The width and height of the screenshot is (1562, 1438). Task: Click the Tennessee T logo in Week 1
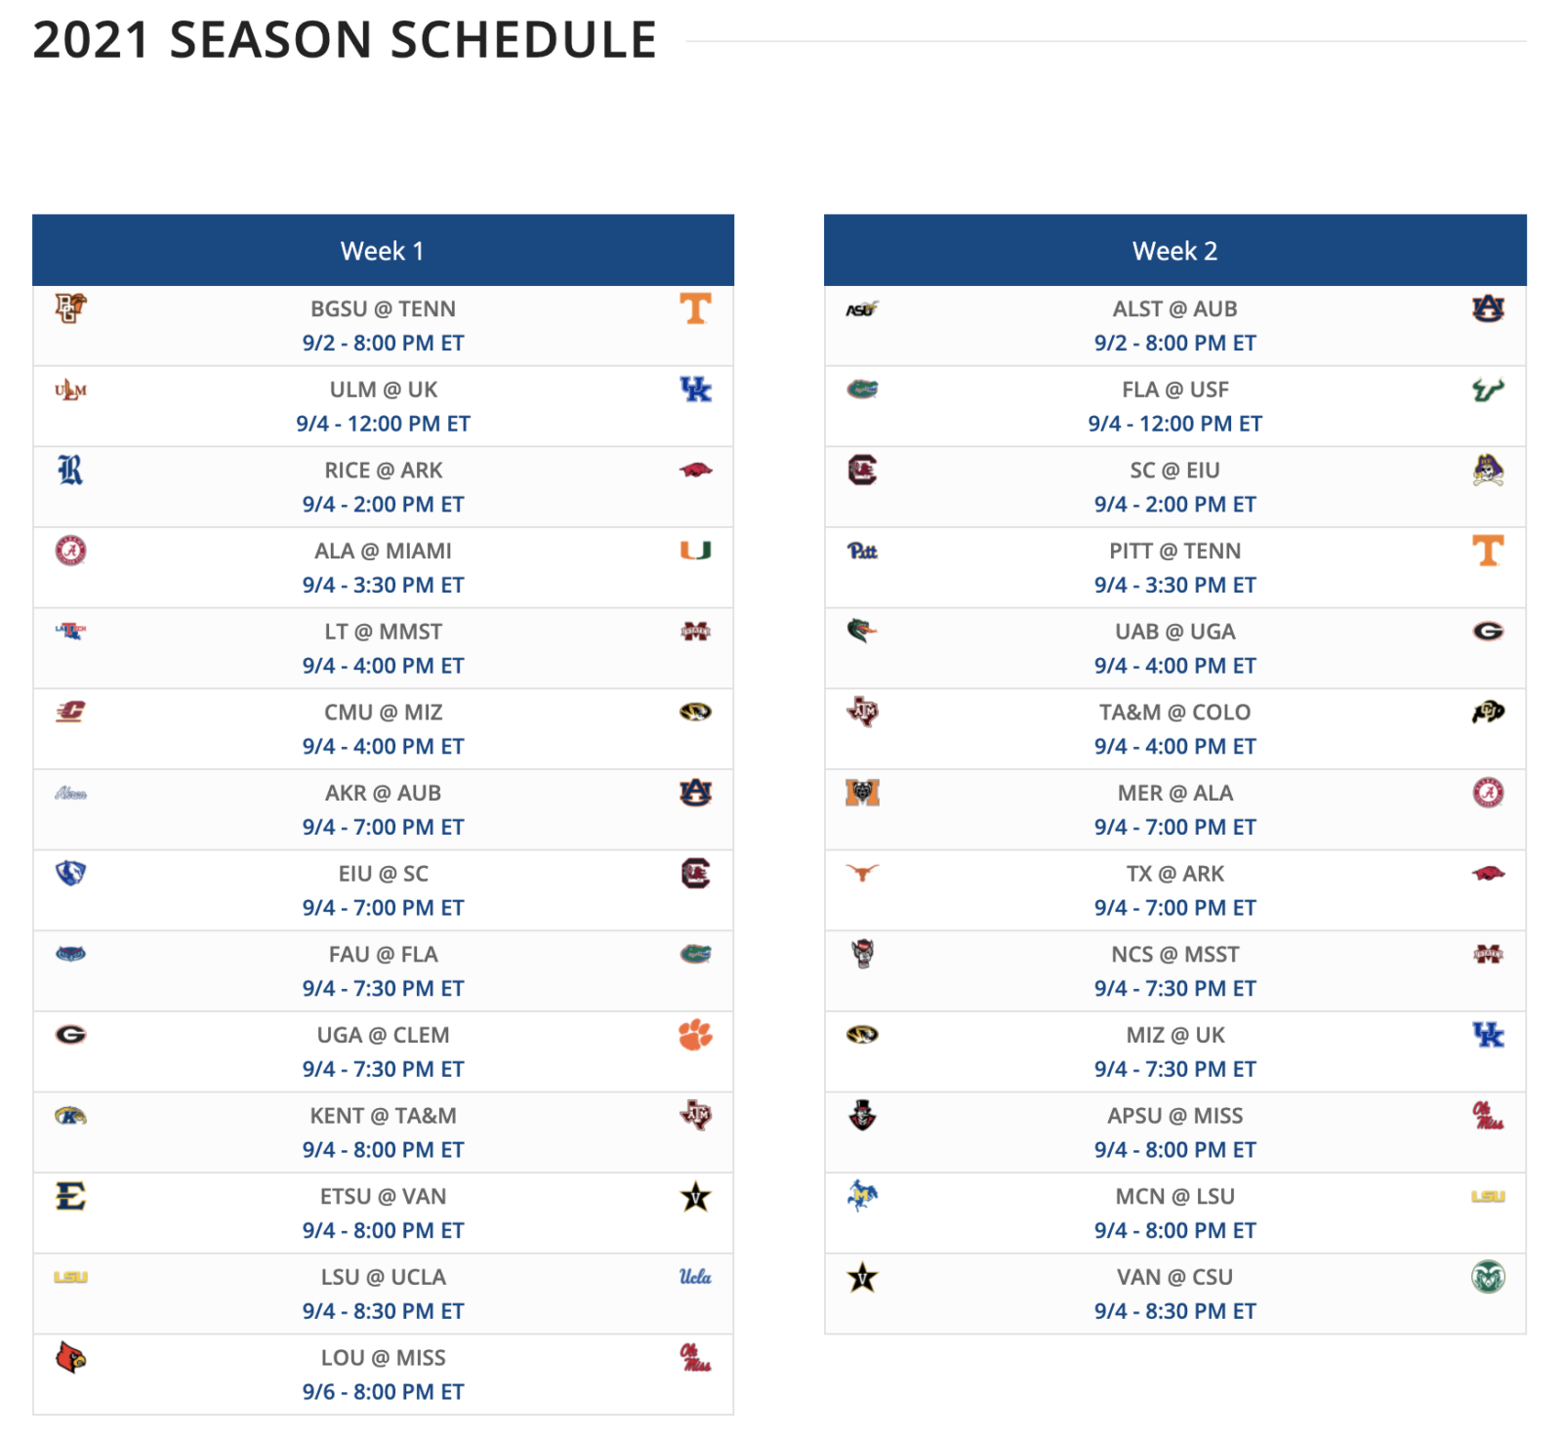point(695,308)
